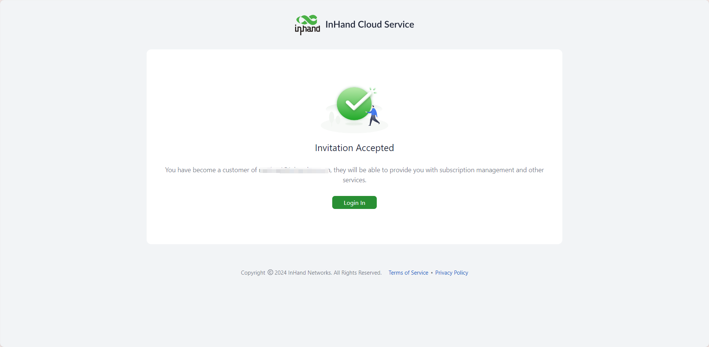709x347 pixels.
Task: Click 'All Rights Reserved.' footer text
Action: click(x=357, y=273)
